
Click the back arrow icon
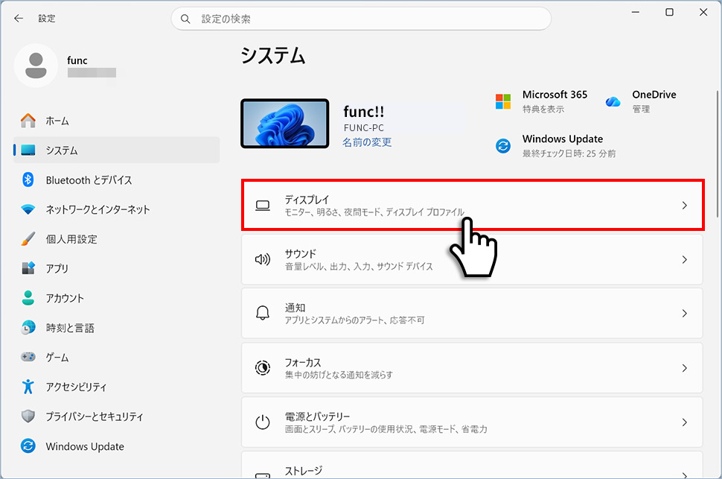point(19,19)
